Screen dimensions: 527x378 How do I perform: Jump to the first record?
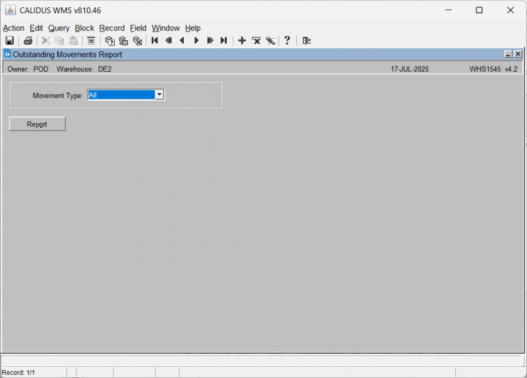tap(155, 41)
